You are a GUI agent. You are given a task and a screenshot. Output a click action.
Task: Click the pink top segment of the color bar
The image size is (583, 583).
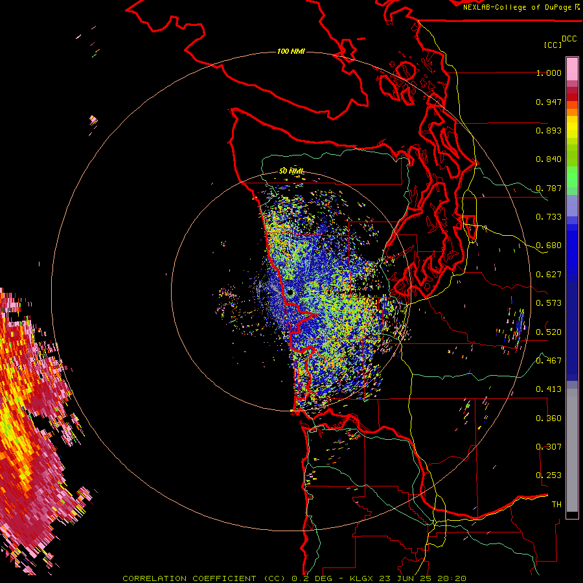tap(572, 69)
